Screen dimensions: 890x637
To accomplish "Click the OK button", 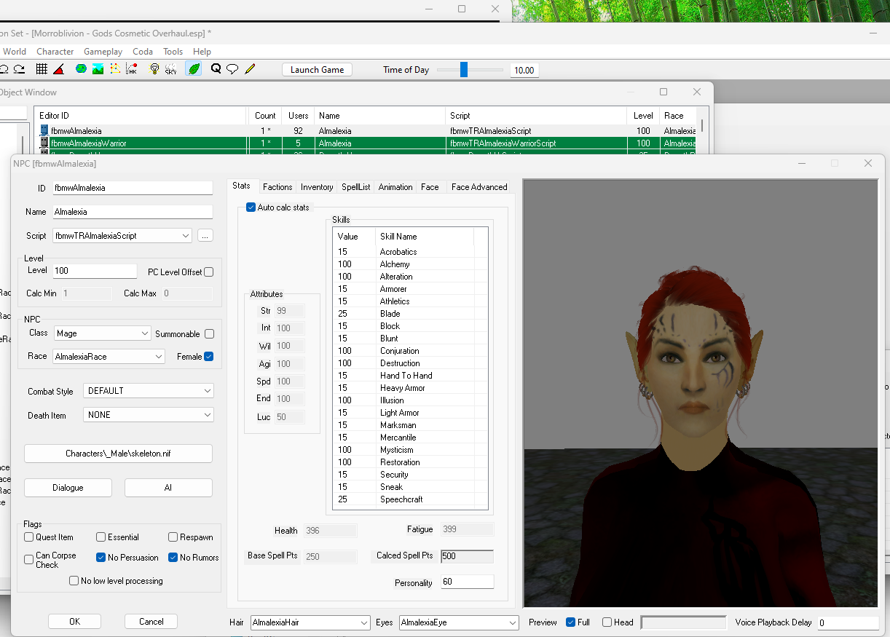I will tap(74, 622).
